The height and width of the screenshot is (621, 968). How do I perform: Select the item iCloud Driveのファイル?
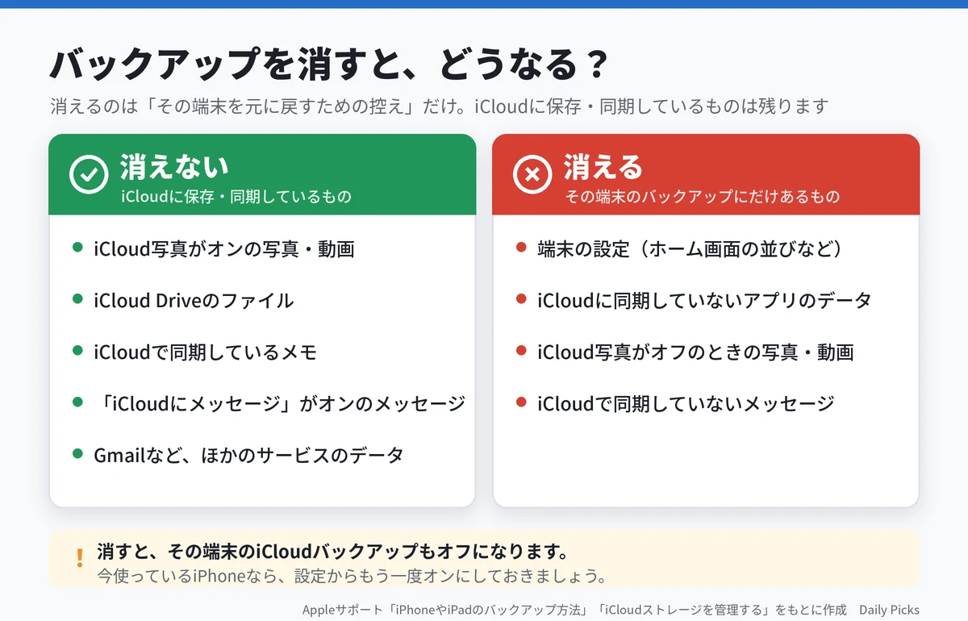coord(194,300)
